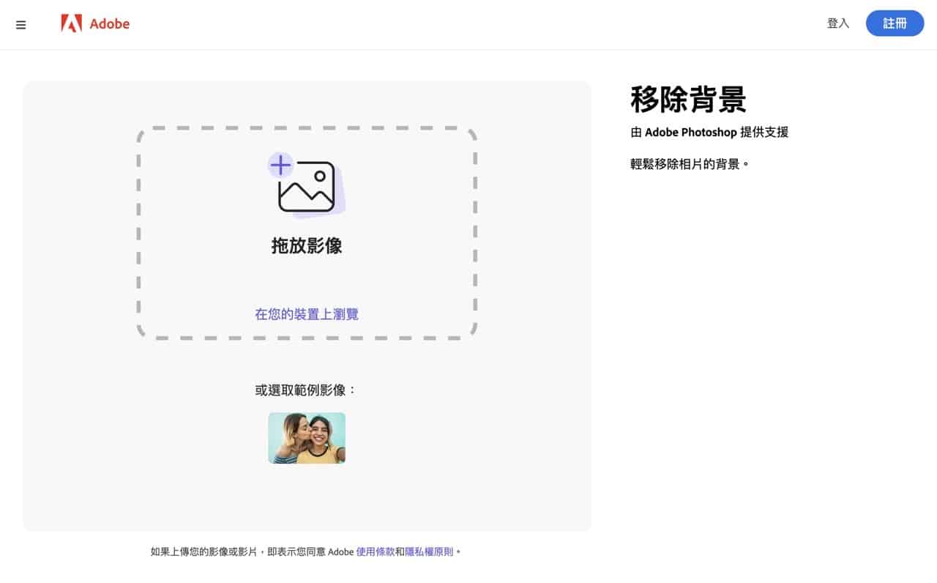Image resolution: width=937 pixels, height=583 pixels.
Task: Open the 使用條款 terms of use link
Action: pos(376,552)
